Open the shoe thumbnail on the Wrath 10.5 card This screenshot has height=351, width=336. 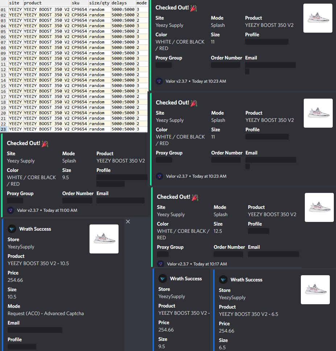(104, 239)
